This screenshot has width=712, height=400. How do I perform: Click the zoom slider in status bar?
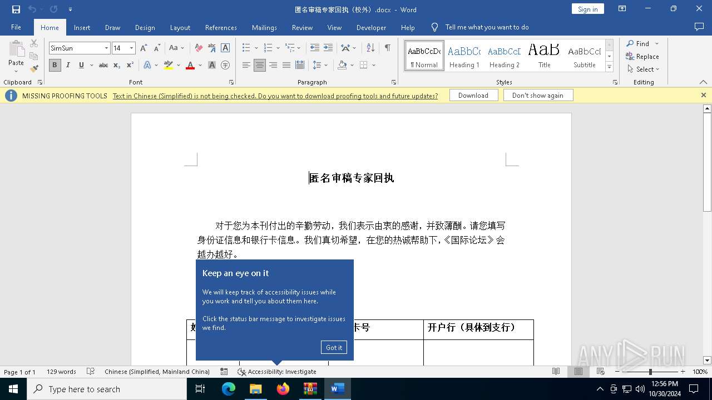tap(650, 372)
